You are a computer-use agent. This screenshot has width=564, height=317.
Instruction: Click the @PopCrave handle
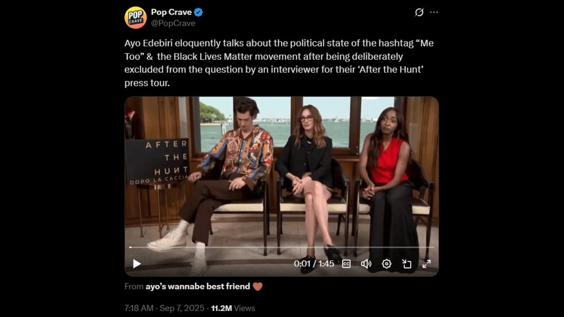(x=173, y=23)
